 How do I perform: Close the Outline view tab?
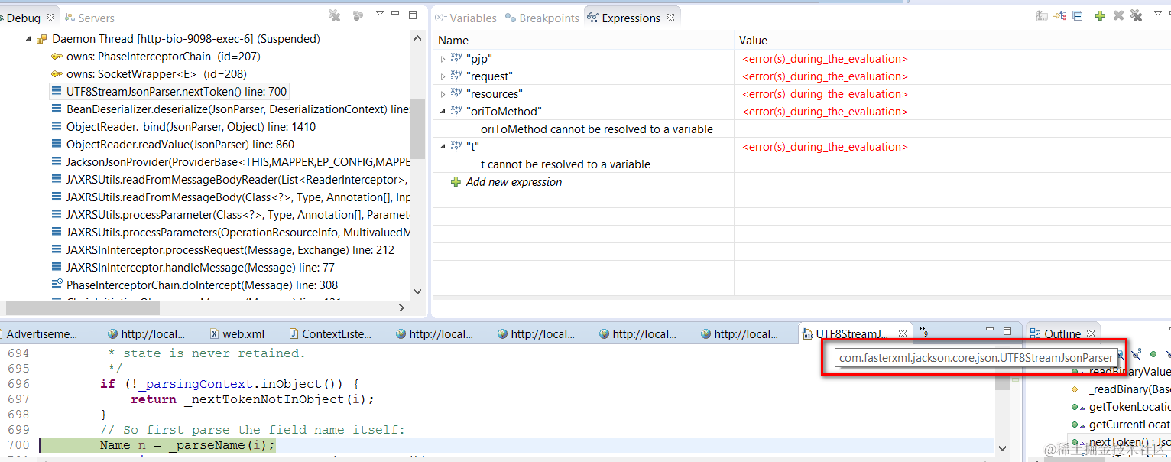(x=1091, y=334)
